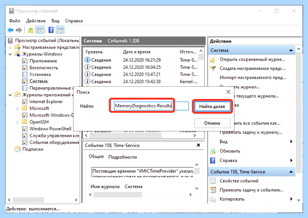Viewport: 308px width, 218px height.
Task: Select Подписки node in tree
Action: (x=33, y=149)
